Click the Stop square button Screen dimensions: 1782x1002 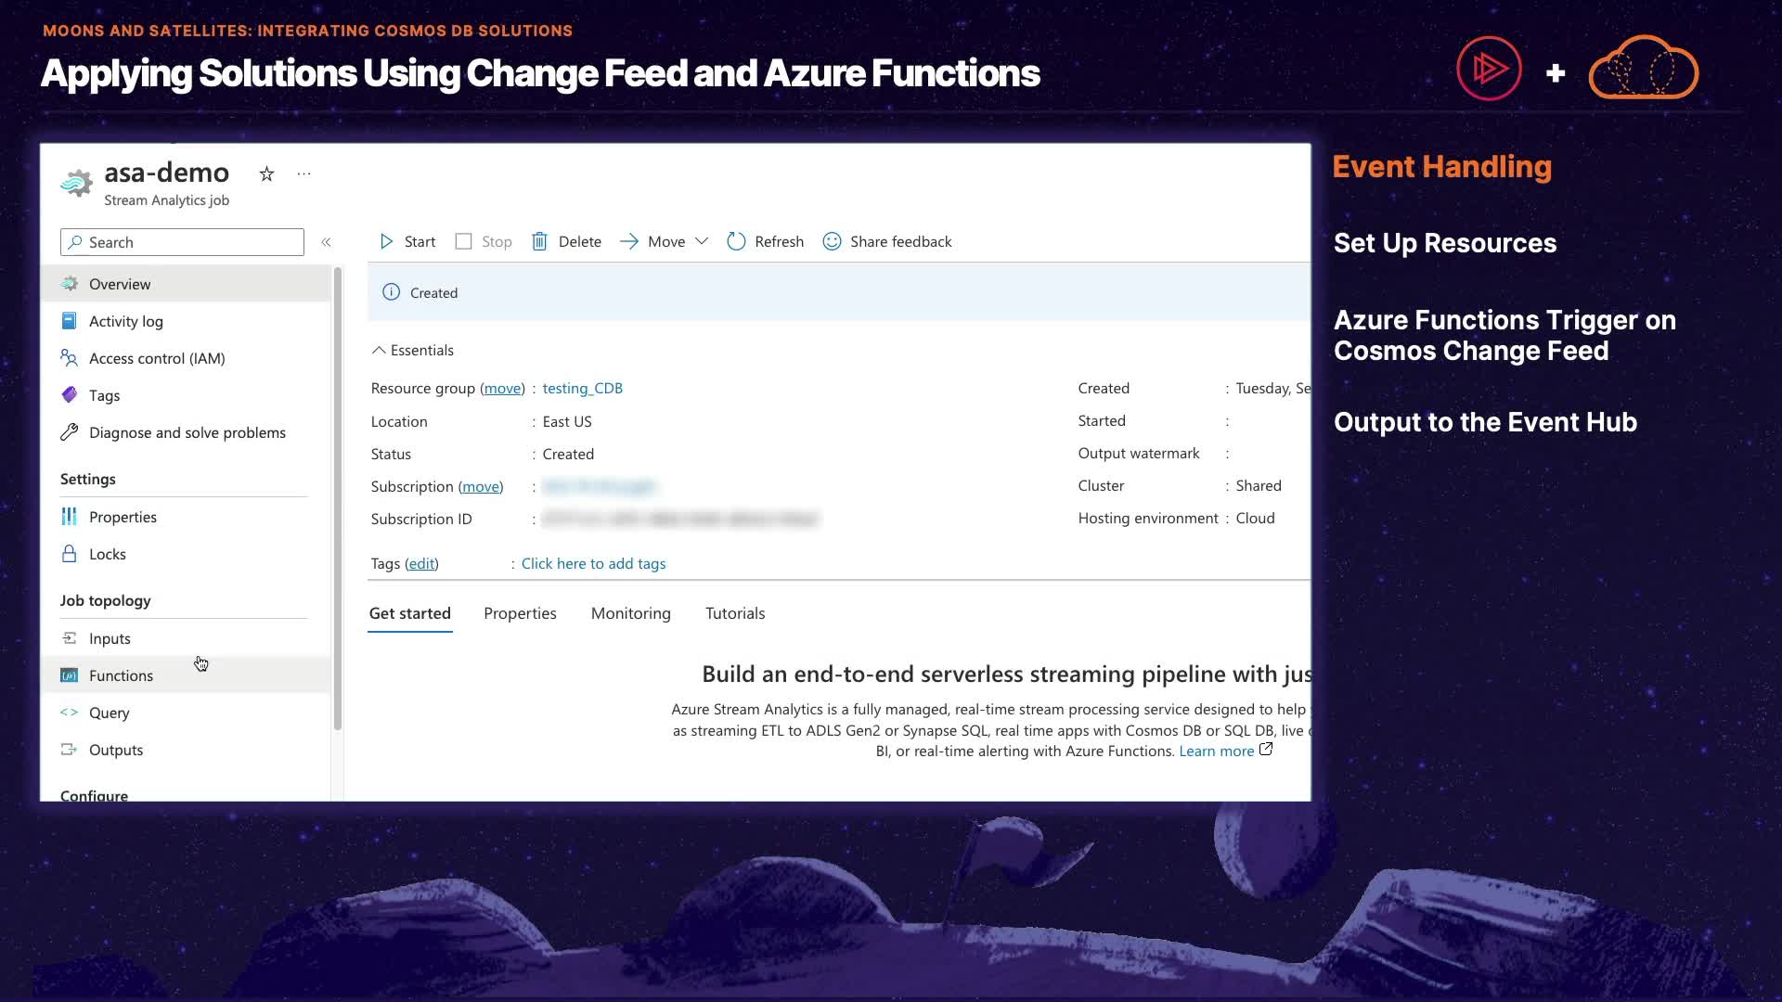tap(464, 242)
